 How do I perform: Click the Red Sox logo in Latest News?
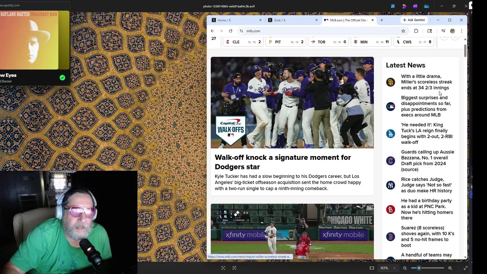pos(390,237)
